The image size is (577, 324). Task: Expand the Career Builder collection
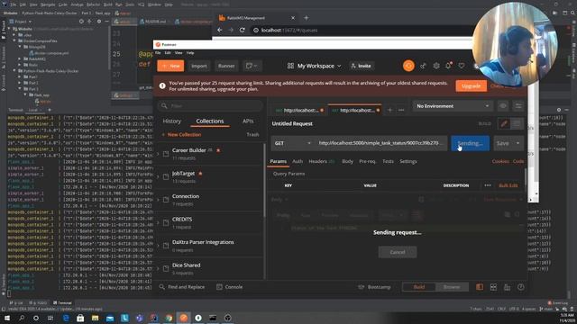(x=158, y=154)
